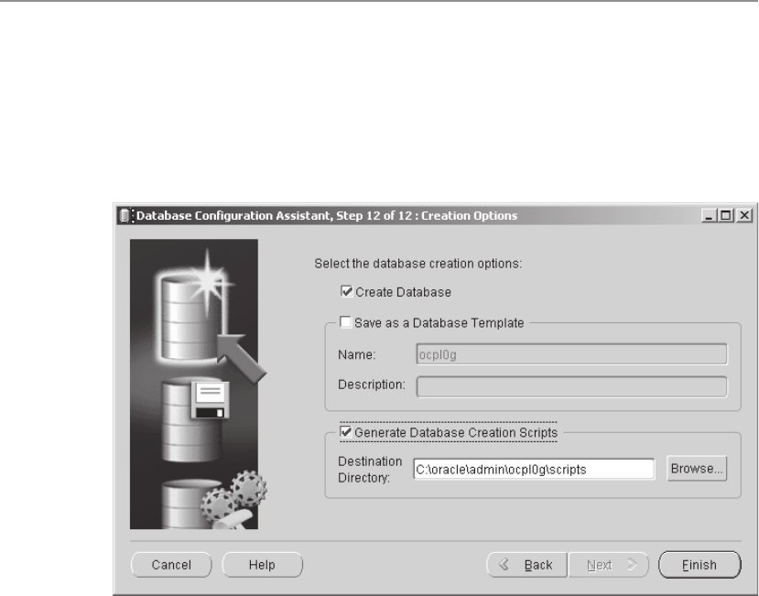Click the 'Name:' label

click(357, 355)
